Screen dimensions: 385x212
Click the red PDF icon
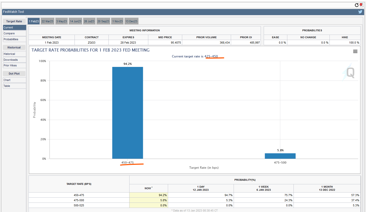[x=361, y=5]
